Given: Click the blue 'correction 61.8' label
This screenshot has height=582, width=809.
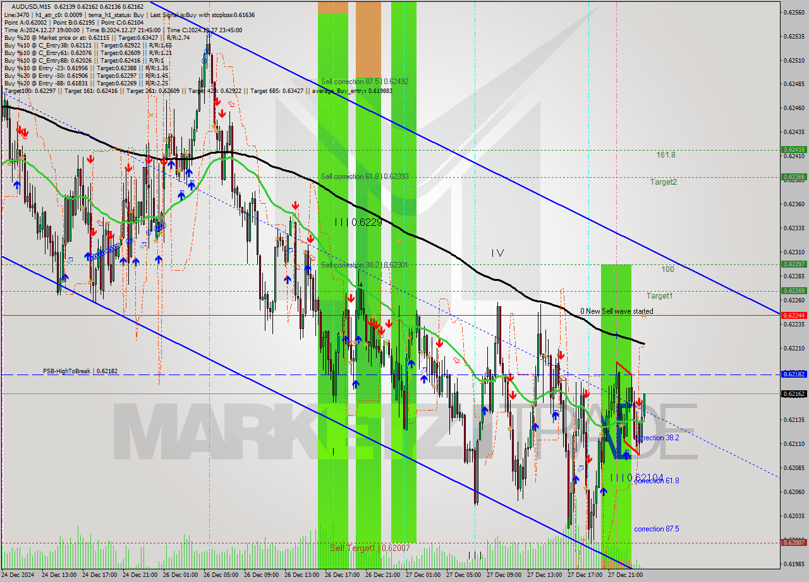Looking at the screenshot, I should click(x=657, y=481).
